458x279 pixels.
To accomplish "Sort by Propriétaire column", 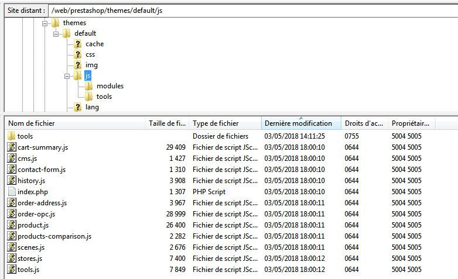I will (x=411, y=123).
